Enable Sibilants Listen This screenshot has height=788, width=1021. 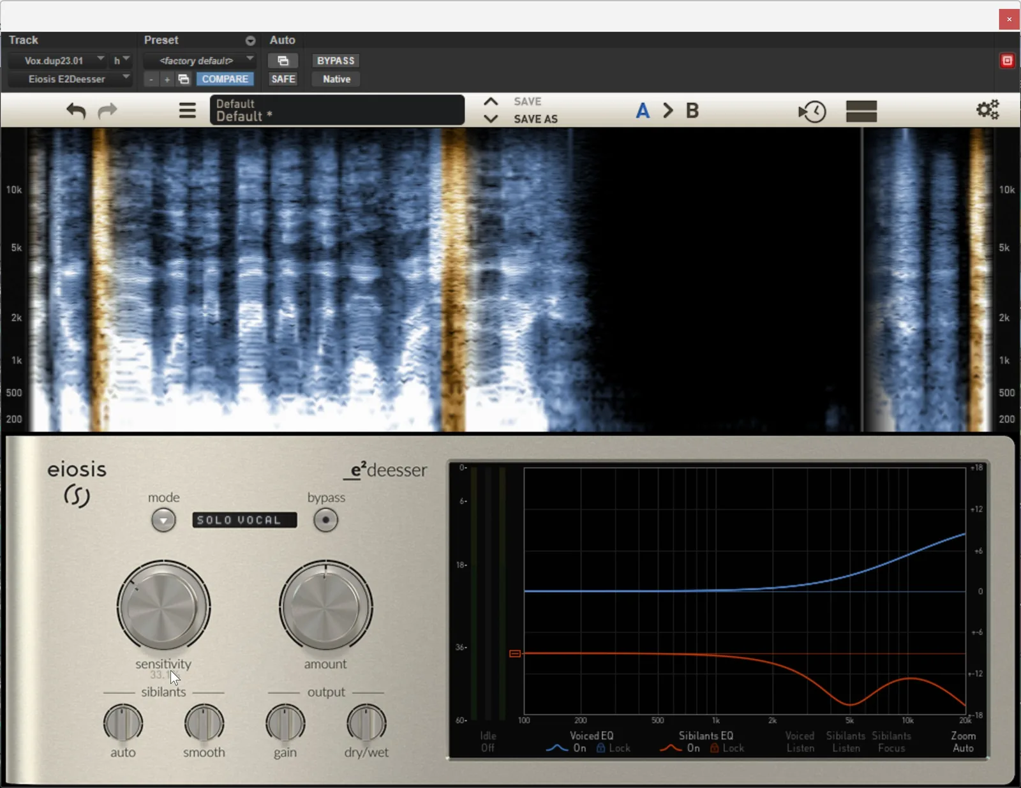click(x=846, y=742)
